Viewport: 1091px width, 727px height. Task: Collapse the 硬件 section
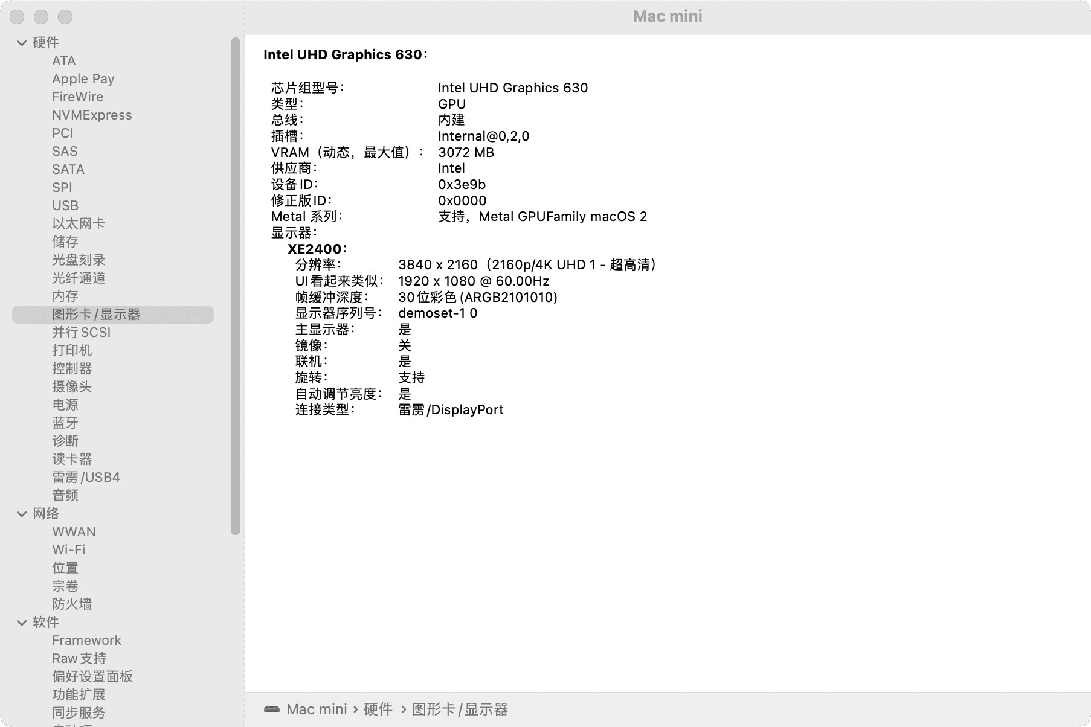click(22, 43)
